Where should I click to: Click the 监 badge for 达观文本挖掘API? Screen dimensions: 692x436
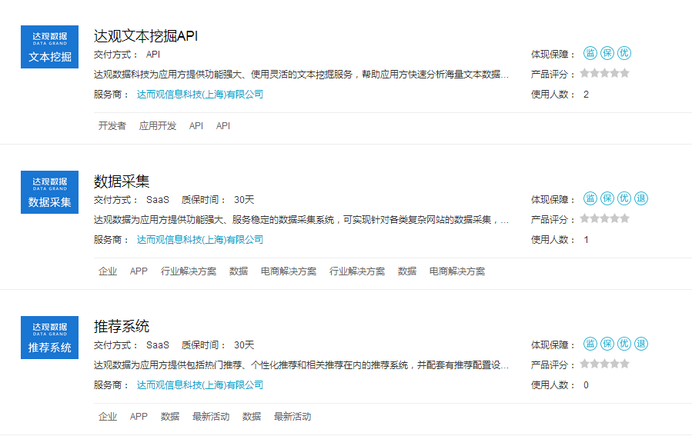590,53
